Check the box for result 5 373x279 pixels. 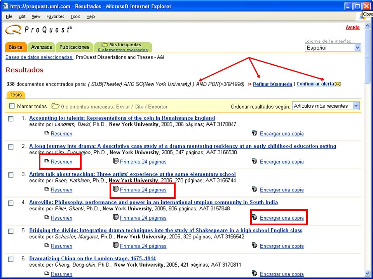pyautogui.click(x=11, y=231)
